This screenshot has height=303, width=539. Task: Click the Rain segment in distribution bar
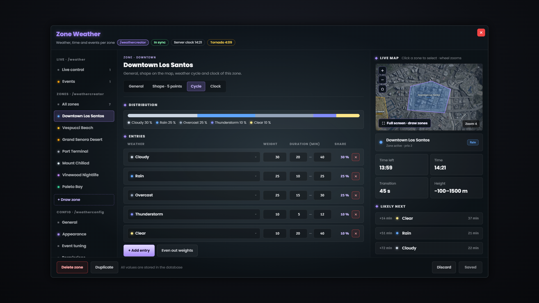(x=226, y=116)
